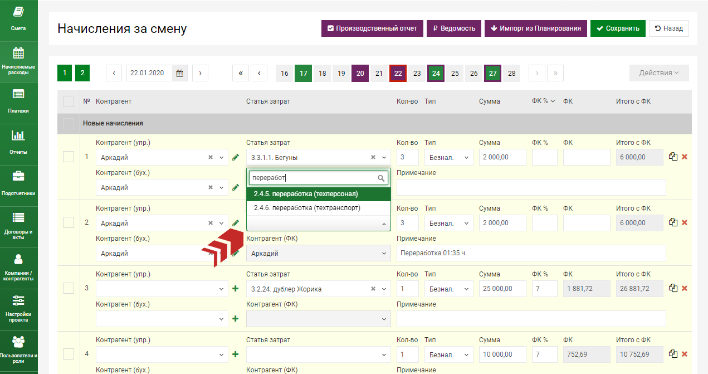Go to the previous date with the left arrow
Viewport: 708px width, 374px height.
coord(114,73)
